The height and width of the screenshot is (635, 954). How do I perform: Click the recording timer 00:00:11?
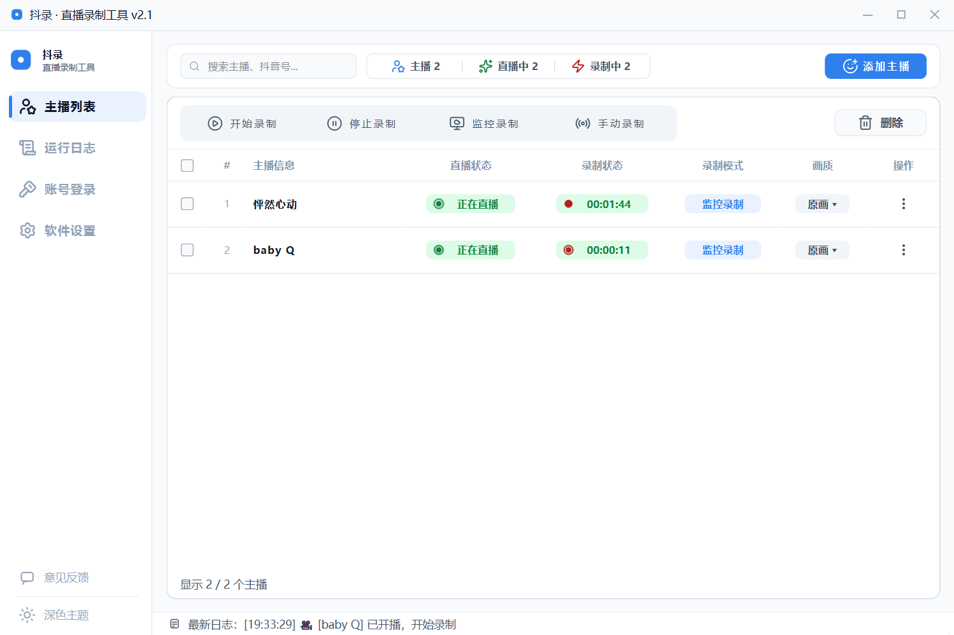(602, 250)
